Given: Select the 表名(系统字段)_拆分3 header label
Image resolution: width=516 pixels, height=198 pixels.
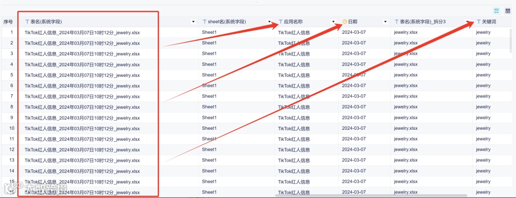Looking at the screenshot, I should [423, 21].
